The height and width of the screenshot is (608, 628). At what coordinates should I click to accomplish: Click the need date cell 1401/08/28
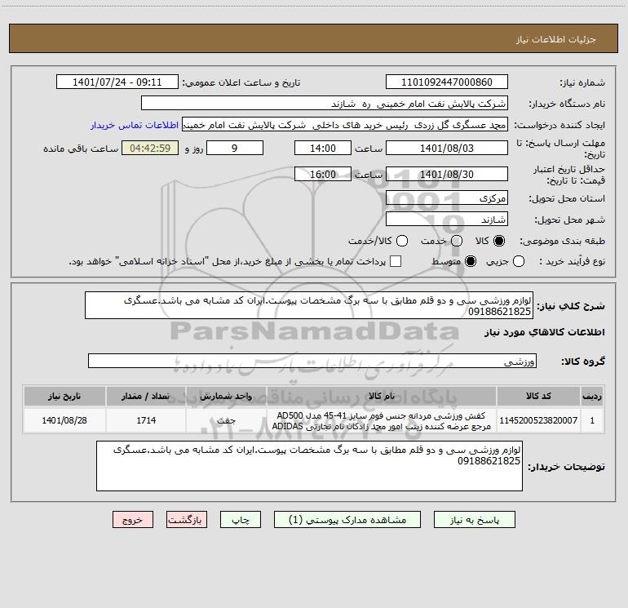[x=64, y=420]
